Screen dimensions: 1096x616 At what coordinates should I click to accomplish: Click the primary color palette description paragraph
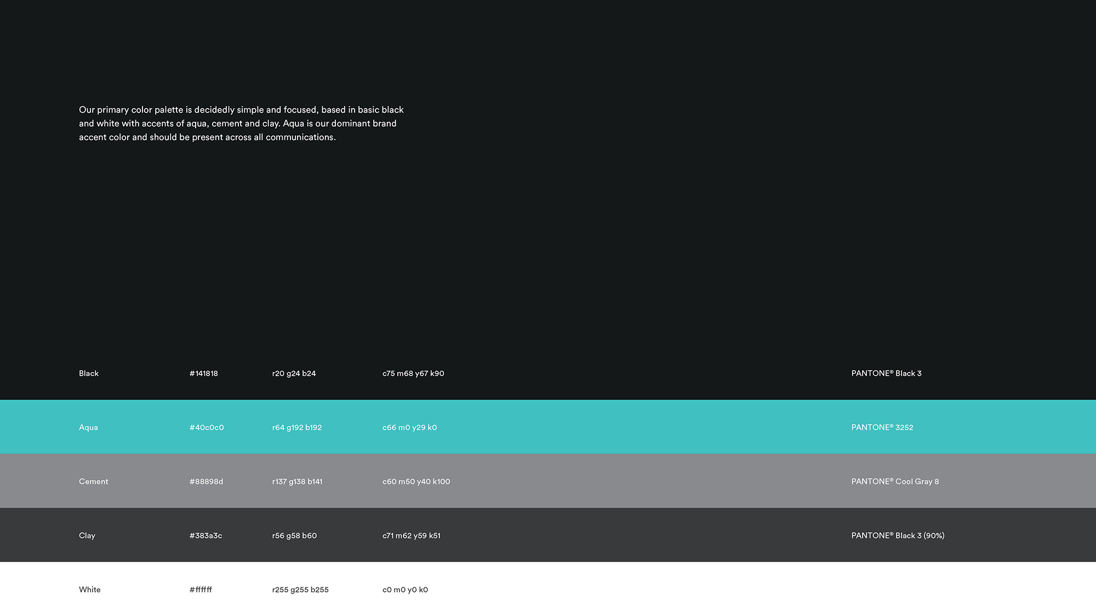(x=241, y=124)
